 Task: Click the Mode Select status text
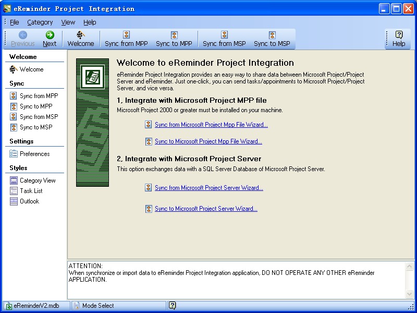[98, 306]
